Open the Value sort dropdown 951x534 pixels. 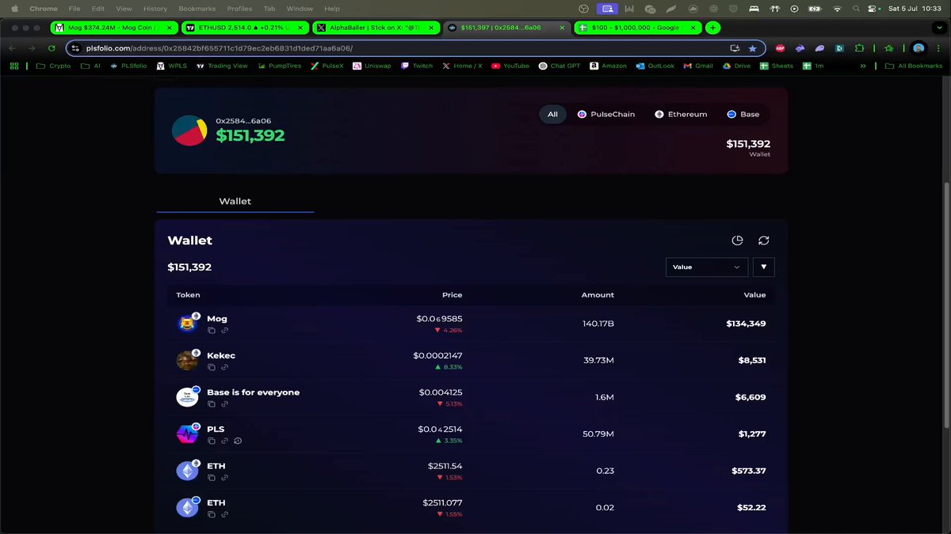tap(707, 267)
